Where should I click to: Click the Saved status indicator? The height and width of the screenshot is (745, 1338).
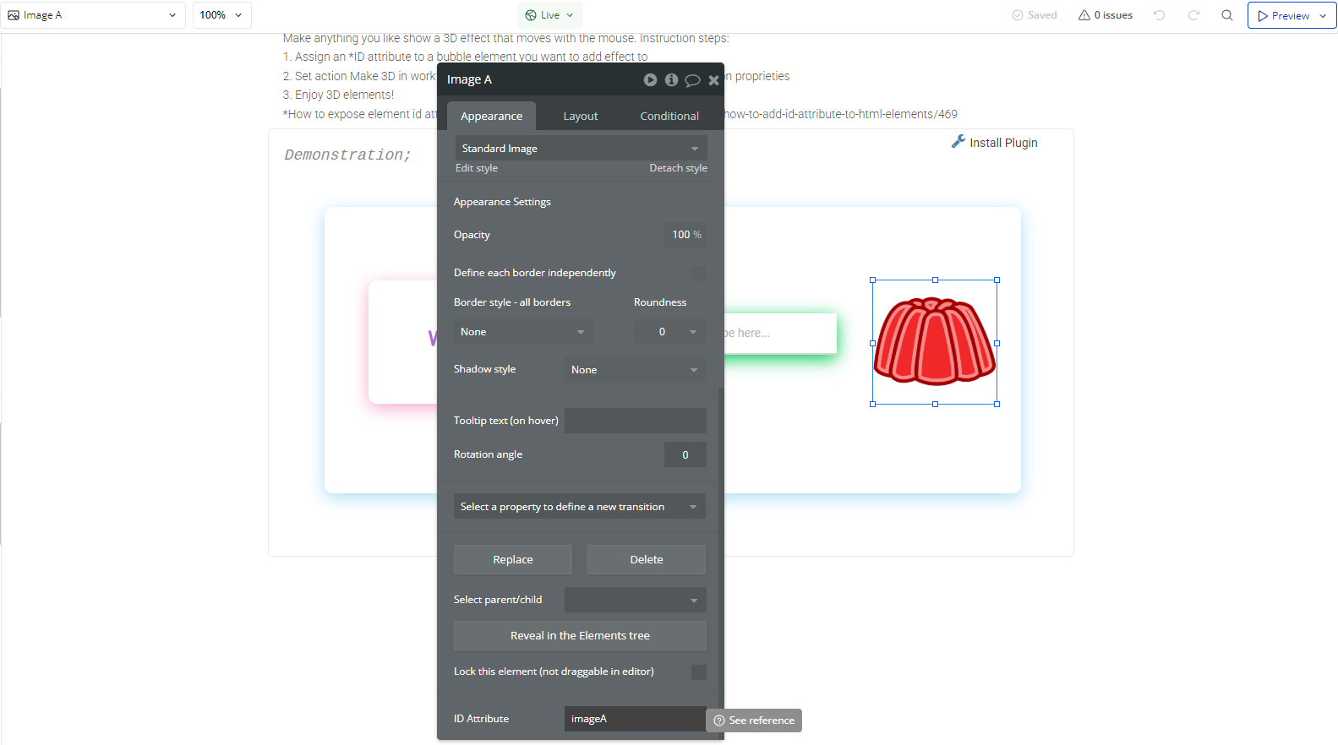[1035, 15]
